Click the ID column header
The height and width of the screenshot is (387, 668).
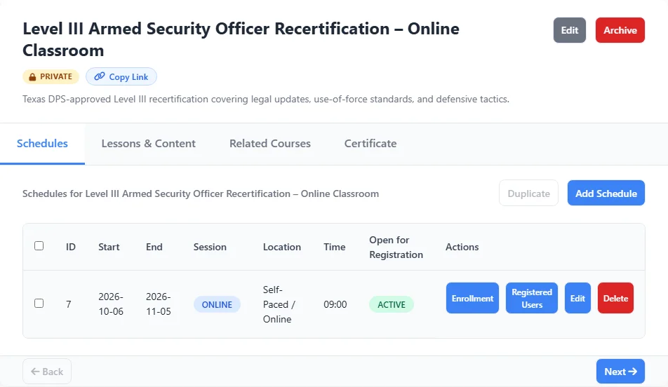(71, 247)
